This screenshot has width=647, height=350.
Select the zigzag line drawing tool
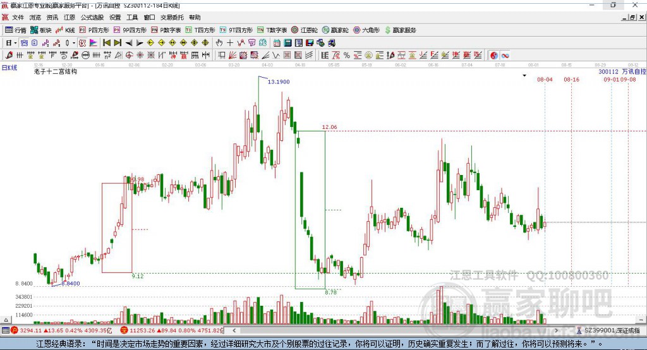coord(276,56)
